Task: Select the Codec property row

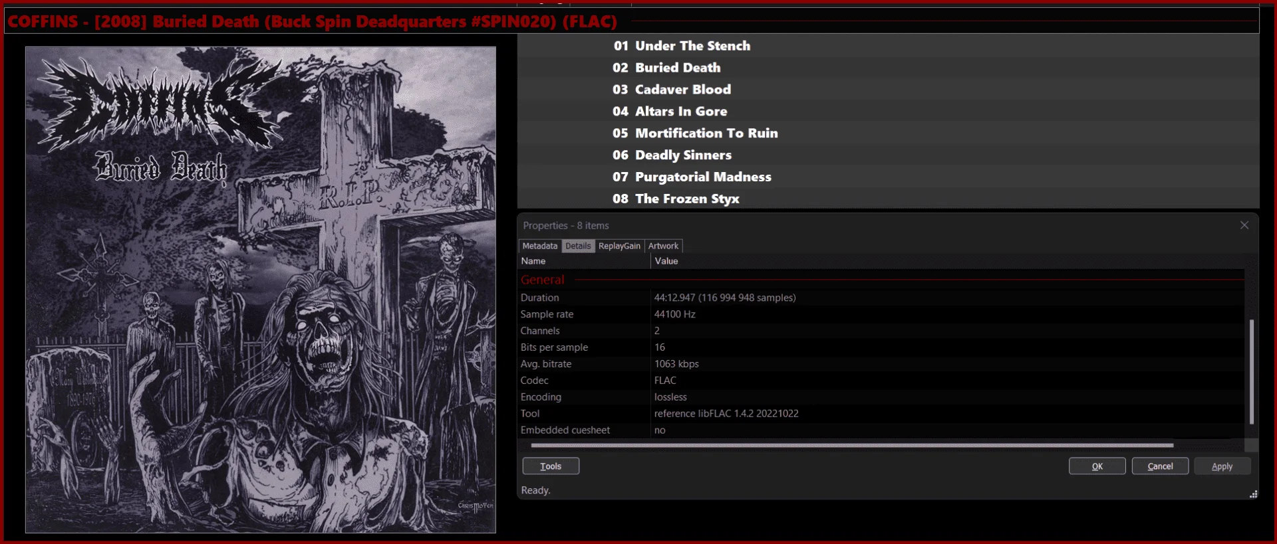Action: tap(881, 381)
